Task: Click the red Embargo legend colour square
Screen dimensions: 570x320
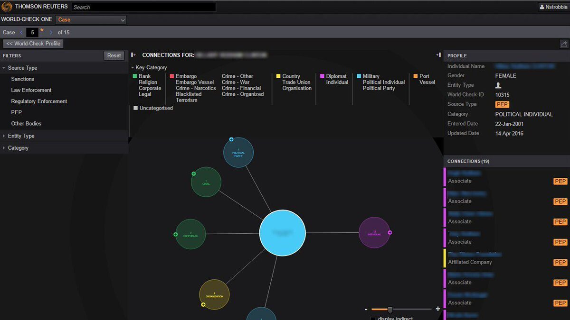Action: click(x=172, y=76)
